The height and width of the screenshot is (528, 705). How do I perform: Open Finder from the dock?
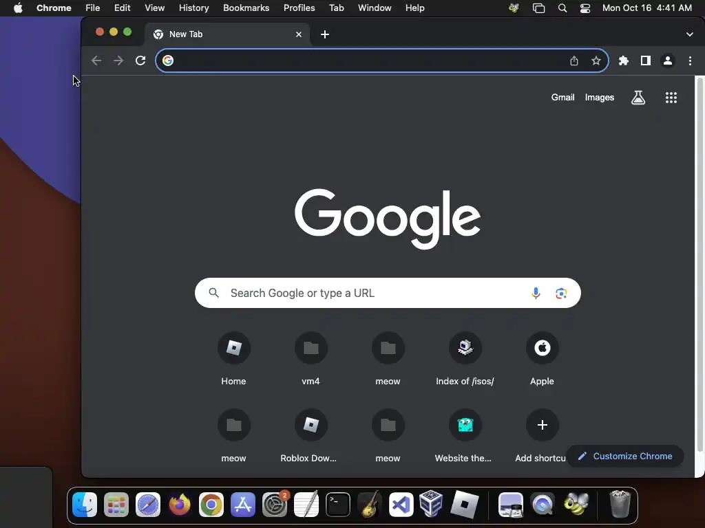(85, 505)
